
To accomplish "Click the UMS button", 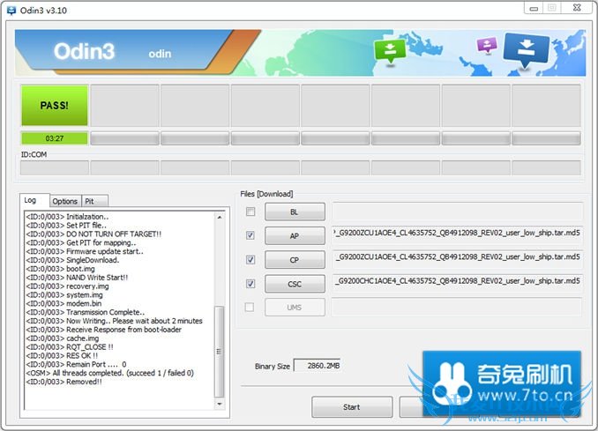I will (295, 307).
